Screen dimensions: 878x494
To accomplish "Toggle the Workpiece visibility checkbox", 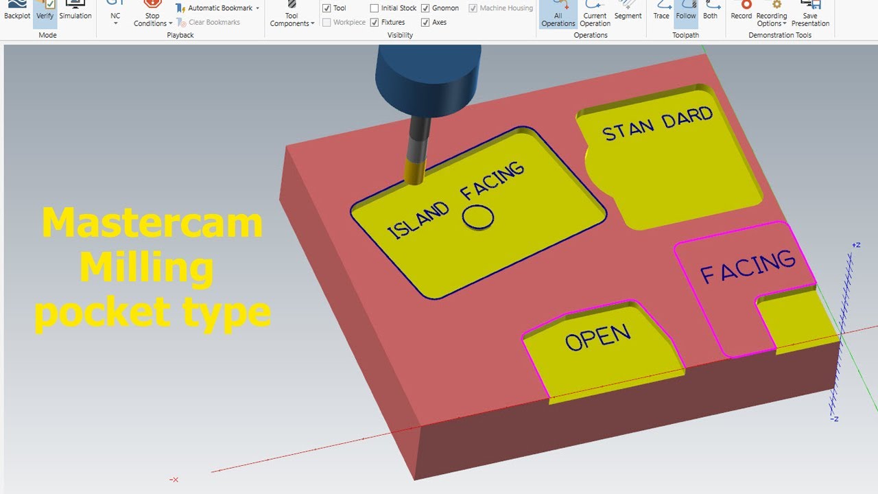I will pyautogui.click(x=327, y=22).
